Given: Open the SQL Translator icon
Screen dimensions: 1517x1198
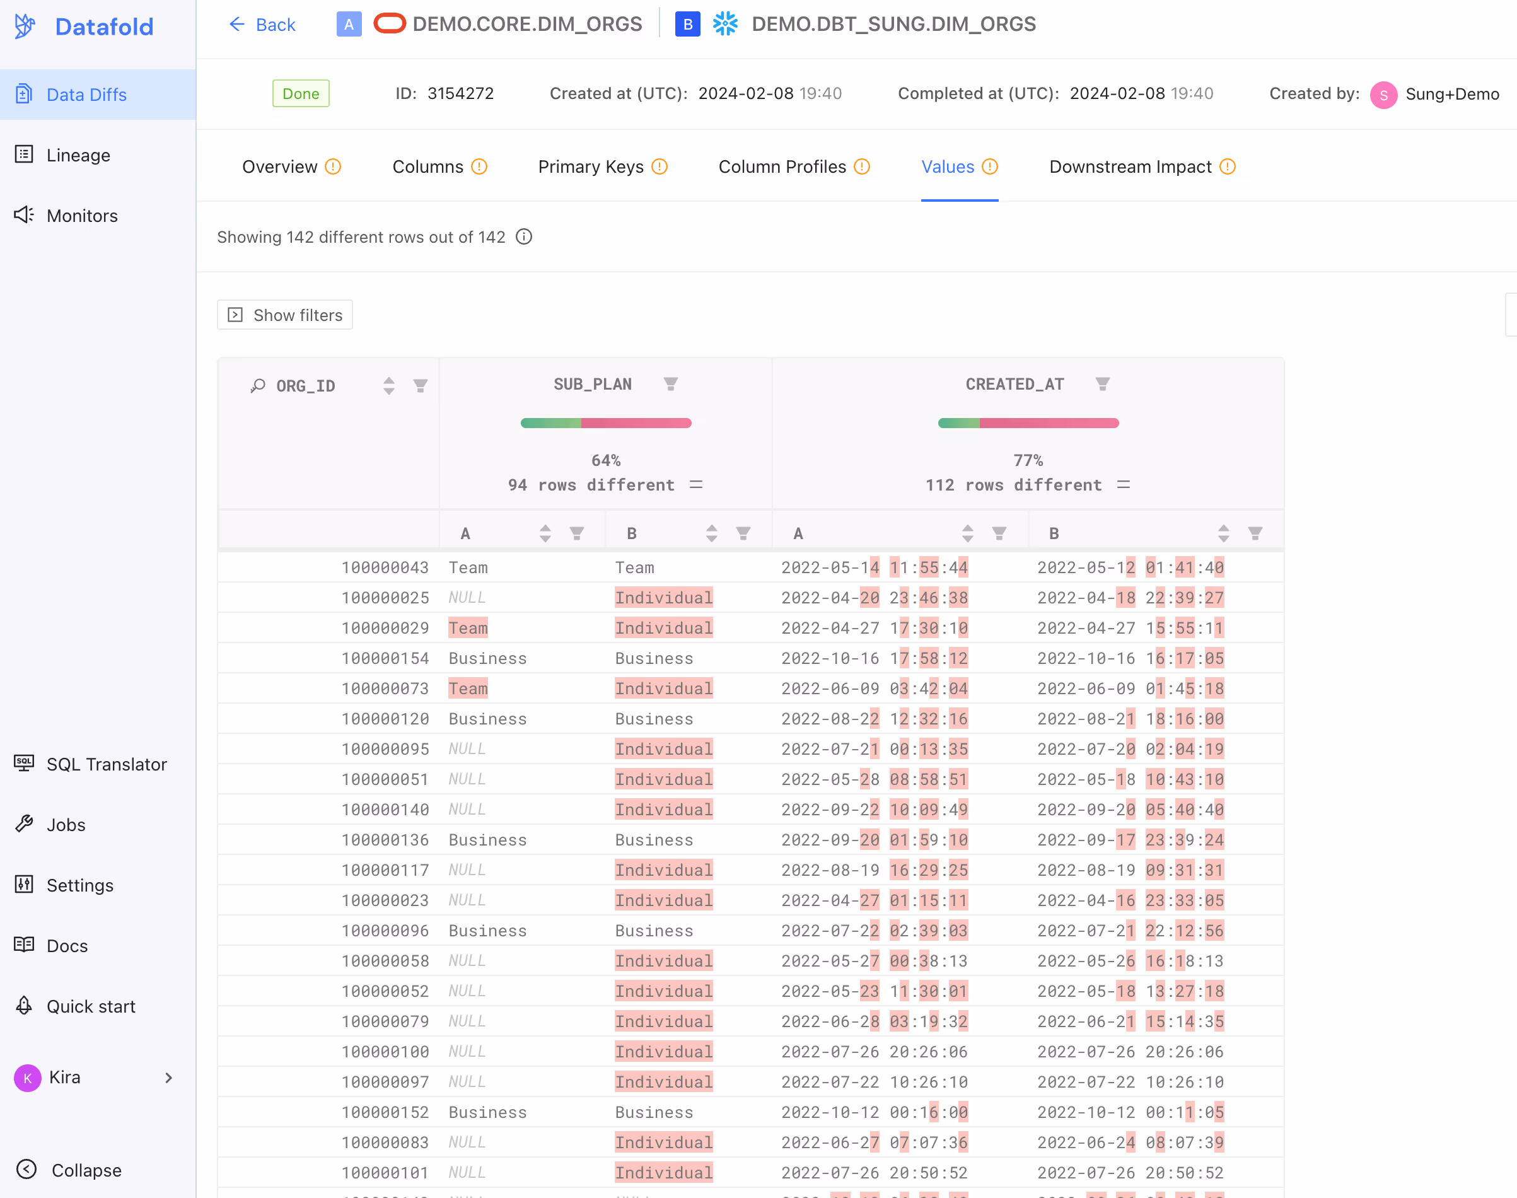Looking at the screenshot, I should click(x=24, y=763).
